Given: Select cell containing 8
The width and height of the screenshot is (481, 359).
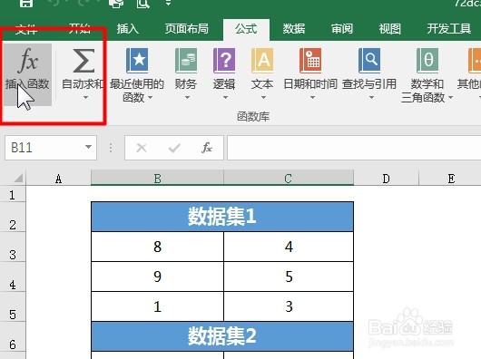Looking at the screenshot, I should pos(157,247).
